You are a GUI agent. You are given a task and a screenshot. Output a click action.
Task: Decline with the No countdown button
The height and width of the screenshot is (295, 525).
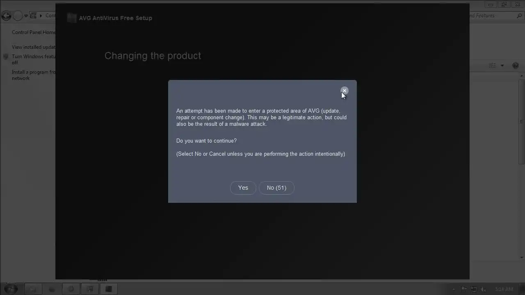tap(276, 188)
